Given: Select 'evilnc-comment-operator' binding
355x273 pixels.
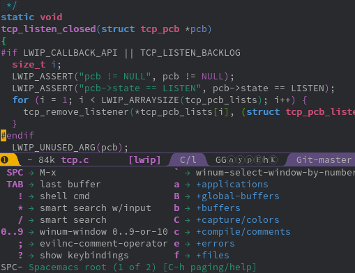Looking at the screenshot, I should click(104, 244).
